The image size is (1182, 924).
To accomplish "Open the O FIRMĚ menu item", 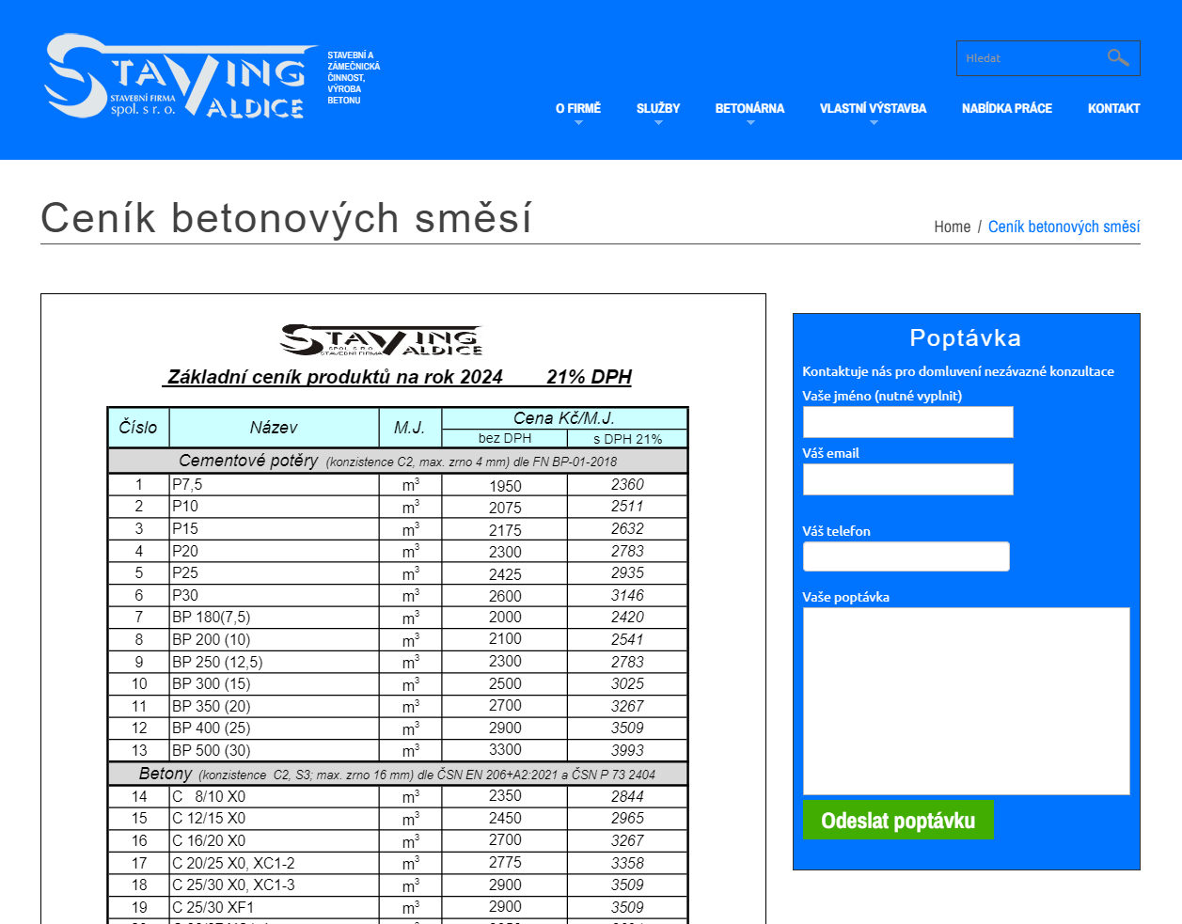I will 577,108.
